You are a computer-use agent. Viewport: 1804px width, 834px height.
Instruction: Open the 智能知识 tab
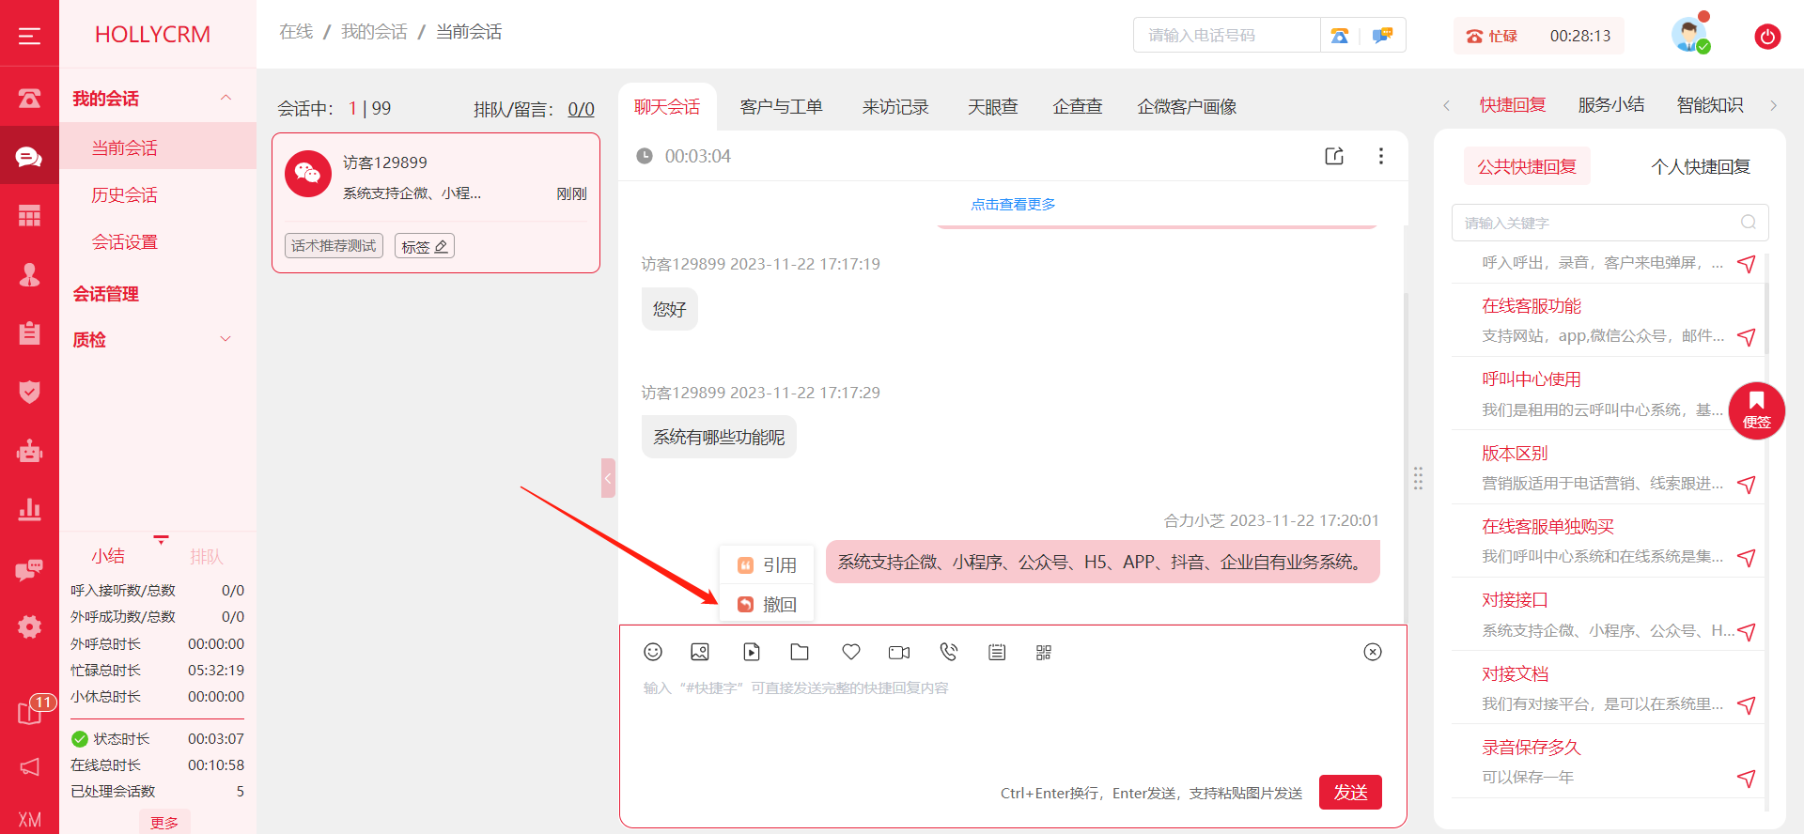click(x=1710, y=105)
